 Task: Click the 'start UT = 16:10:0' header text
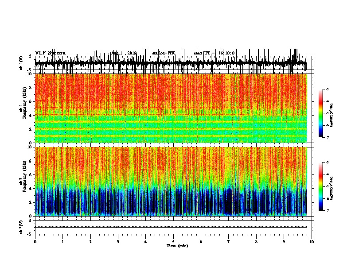coord(214,53)
